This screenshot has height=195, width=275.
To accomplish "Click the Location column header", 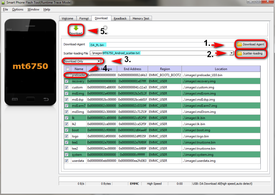I will coord(221,69).
